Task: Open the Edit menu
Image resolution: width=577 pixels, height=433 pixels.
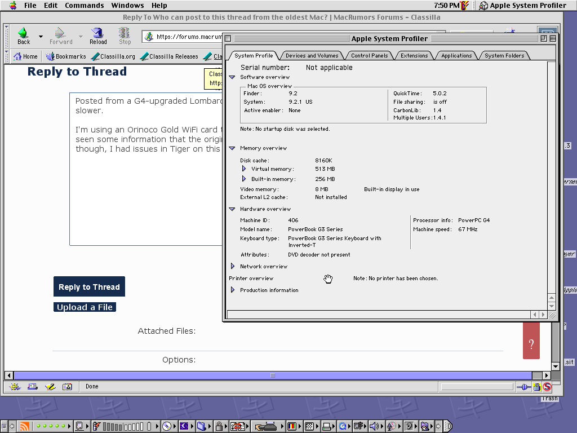Action: (51, 6)
